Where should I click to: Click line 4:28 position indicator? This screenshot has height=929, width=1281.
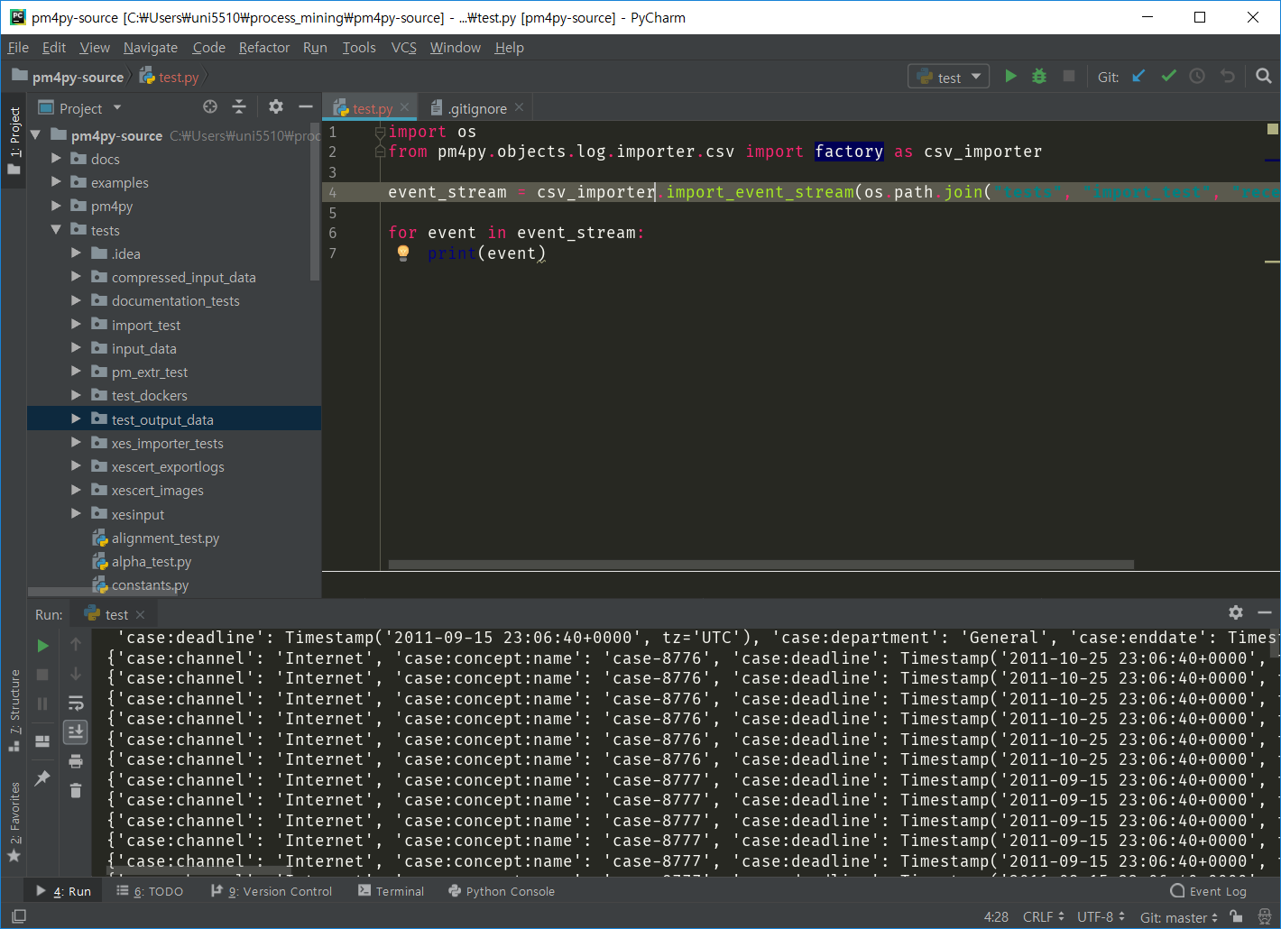point(996,917)
